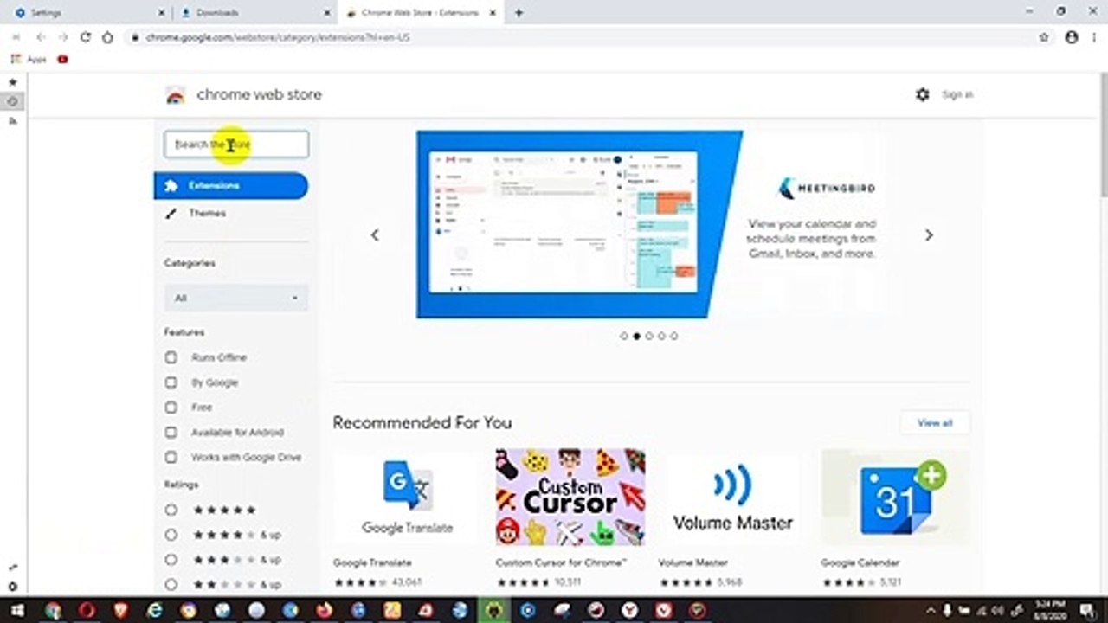Click View all for Recommended For You
1108x623 pixels.
935,423
